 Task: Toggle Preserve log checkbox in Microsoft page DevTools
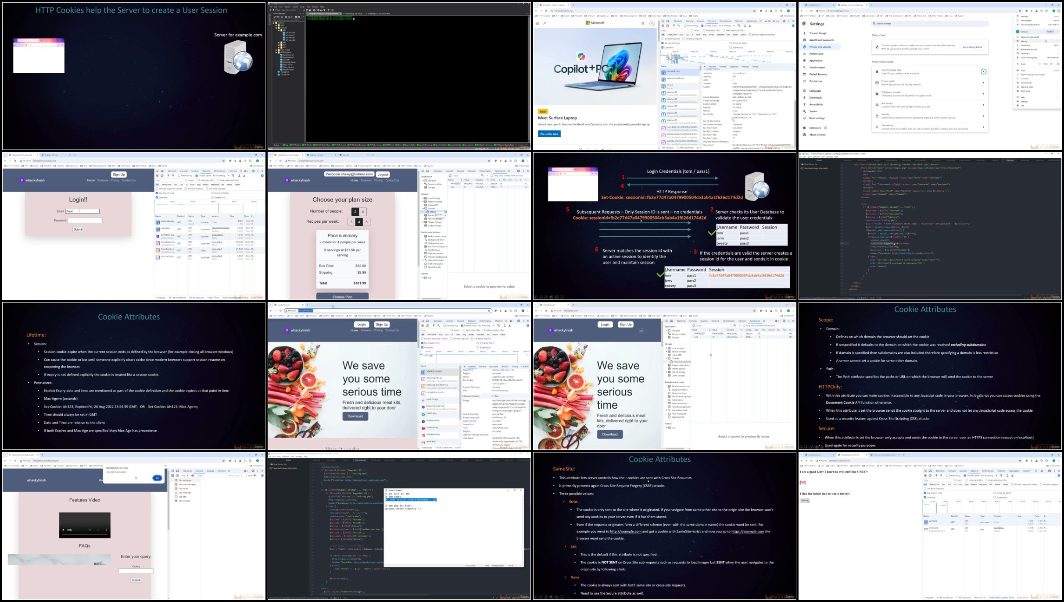[x=685, y=26]
